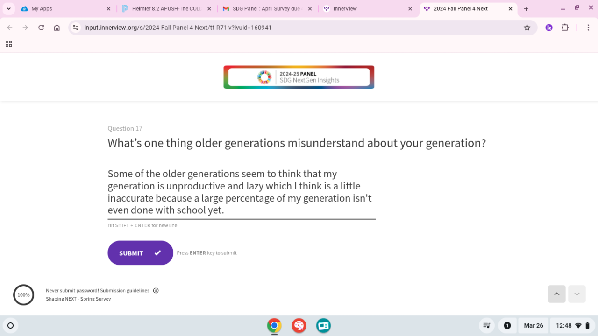Switch to the Heimler 8.2 APUSH tab
This screenshot has width=598, height=336.
click(164, 9)
